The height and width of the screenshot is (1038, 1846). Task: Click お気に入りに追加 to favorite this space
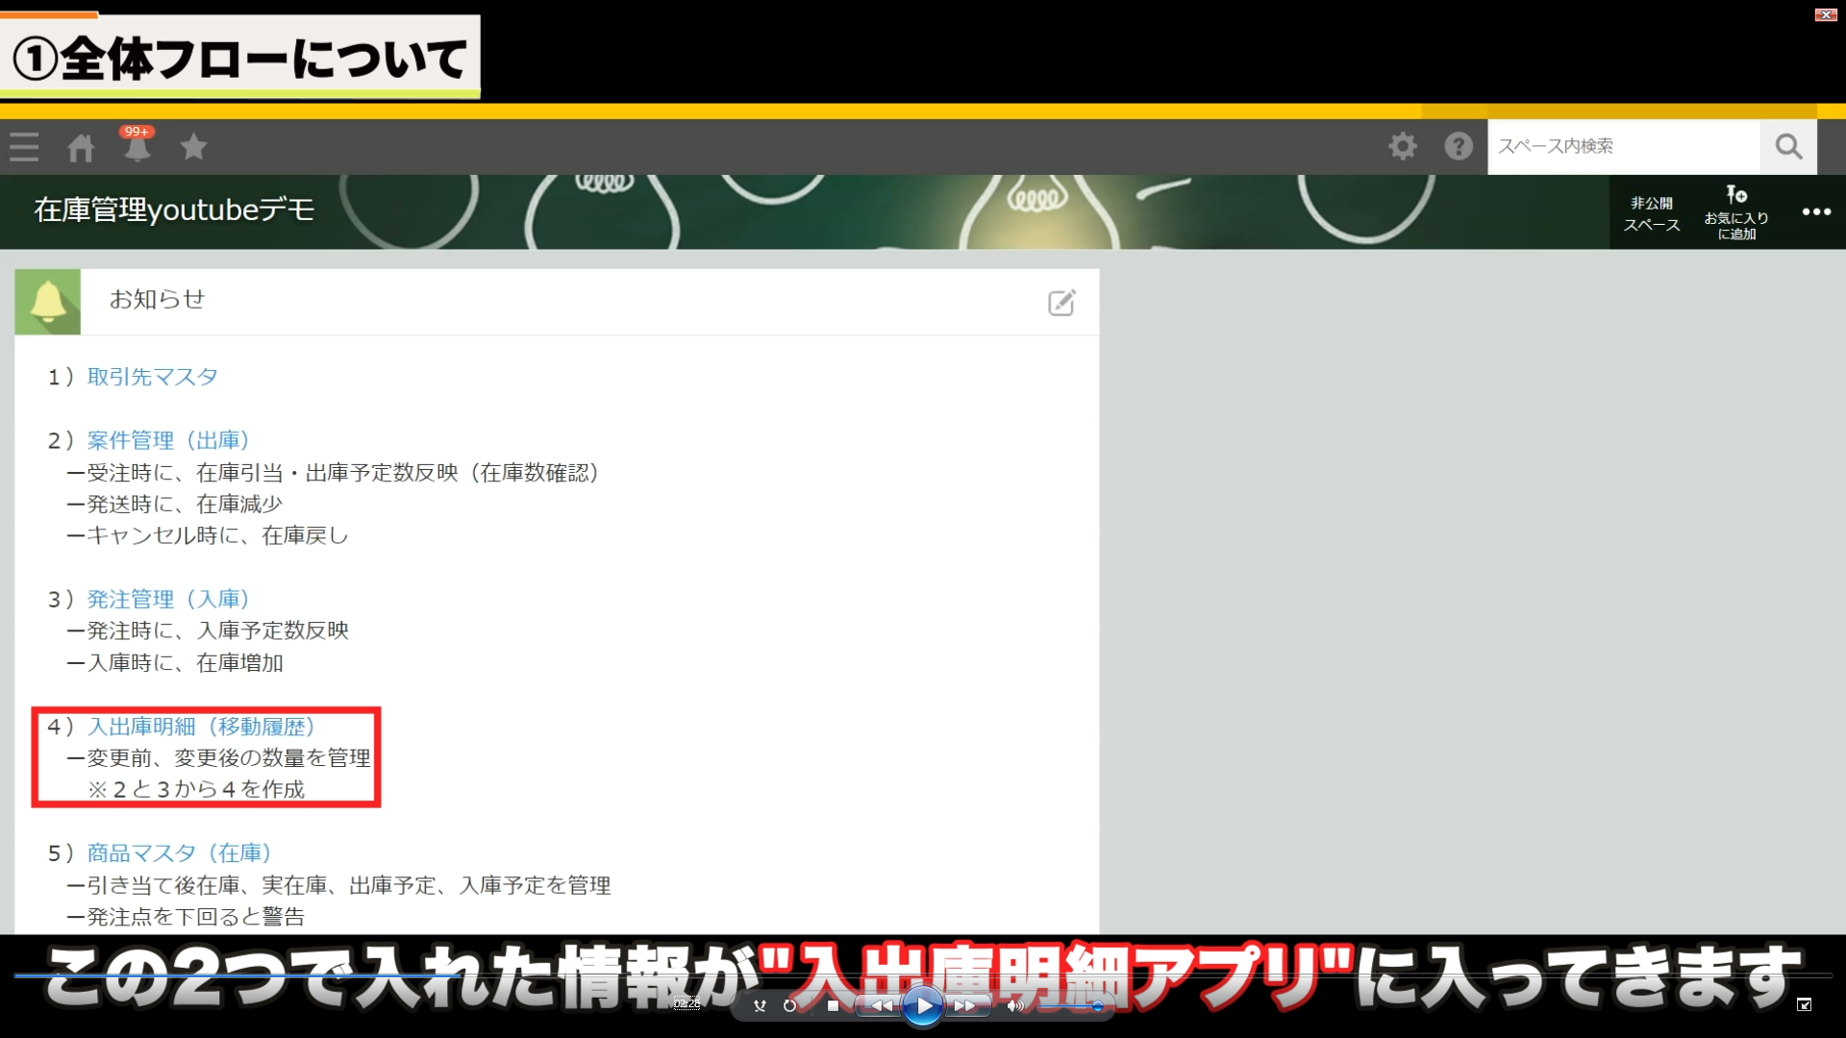1736,212
